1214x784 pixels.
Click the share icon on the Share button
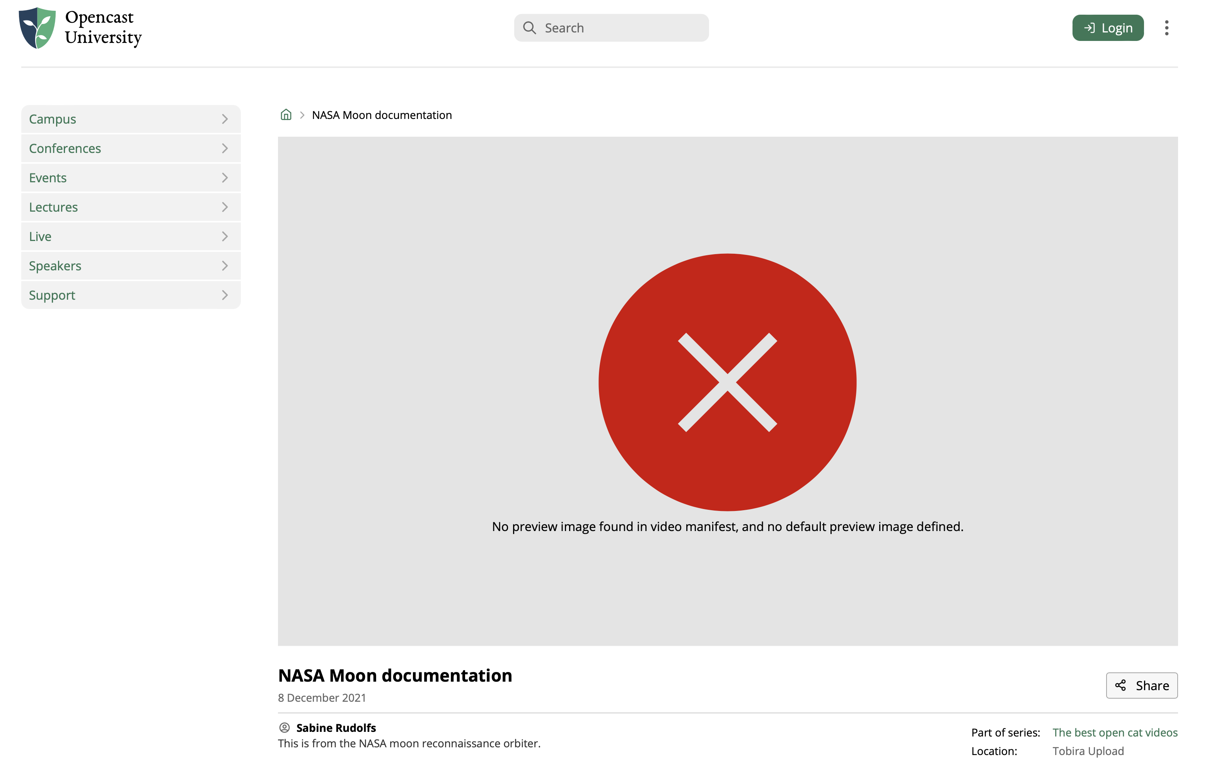(x=1121, y=685)
